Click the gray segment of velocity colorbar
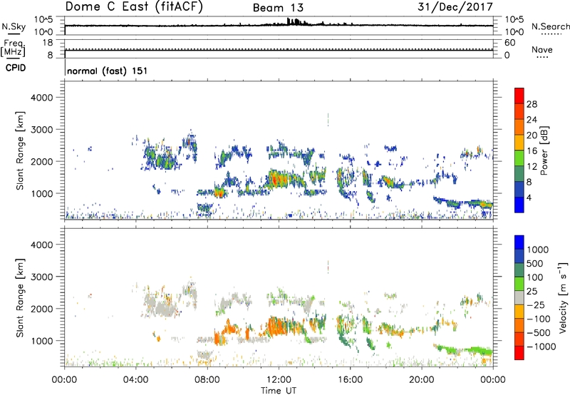 click(519, 298)
